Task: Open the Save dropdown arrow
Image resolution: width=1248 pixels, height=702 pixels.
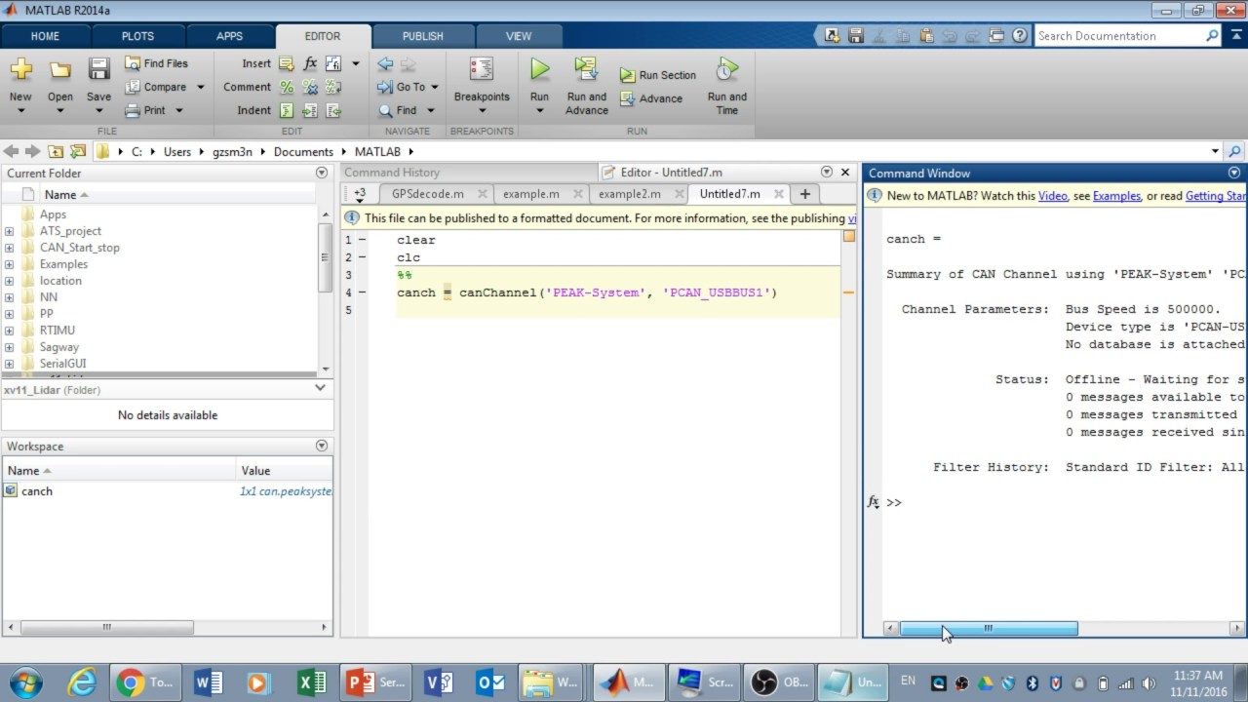Action: 98,110
